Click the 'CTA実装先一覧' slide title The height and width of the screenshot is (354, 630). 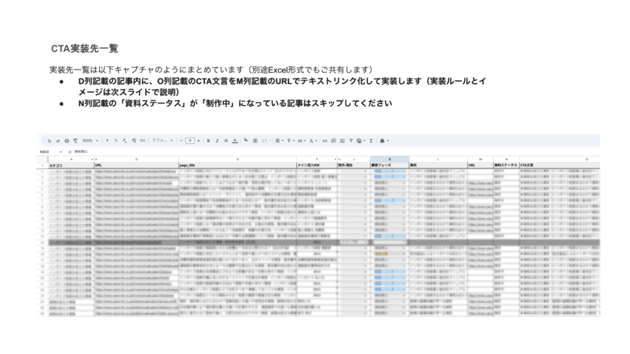pos(84,49)
